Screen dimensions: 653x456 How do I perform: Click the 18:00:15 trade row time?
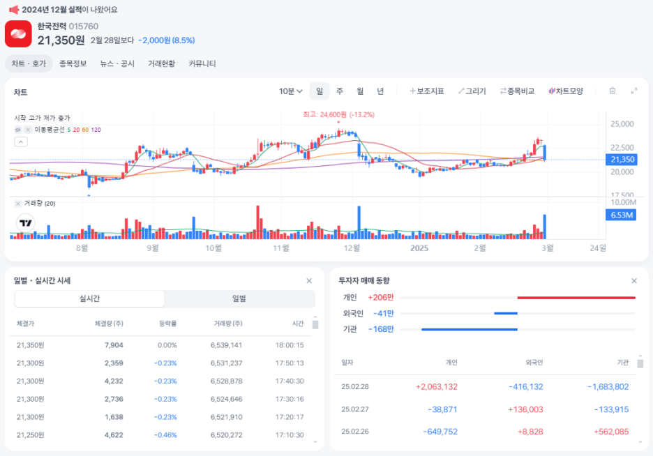[x=290, y=345]
